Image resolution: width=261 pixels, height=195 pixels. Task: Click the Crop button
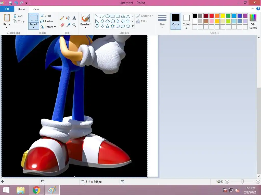tap(46, 16)
